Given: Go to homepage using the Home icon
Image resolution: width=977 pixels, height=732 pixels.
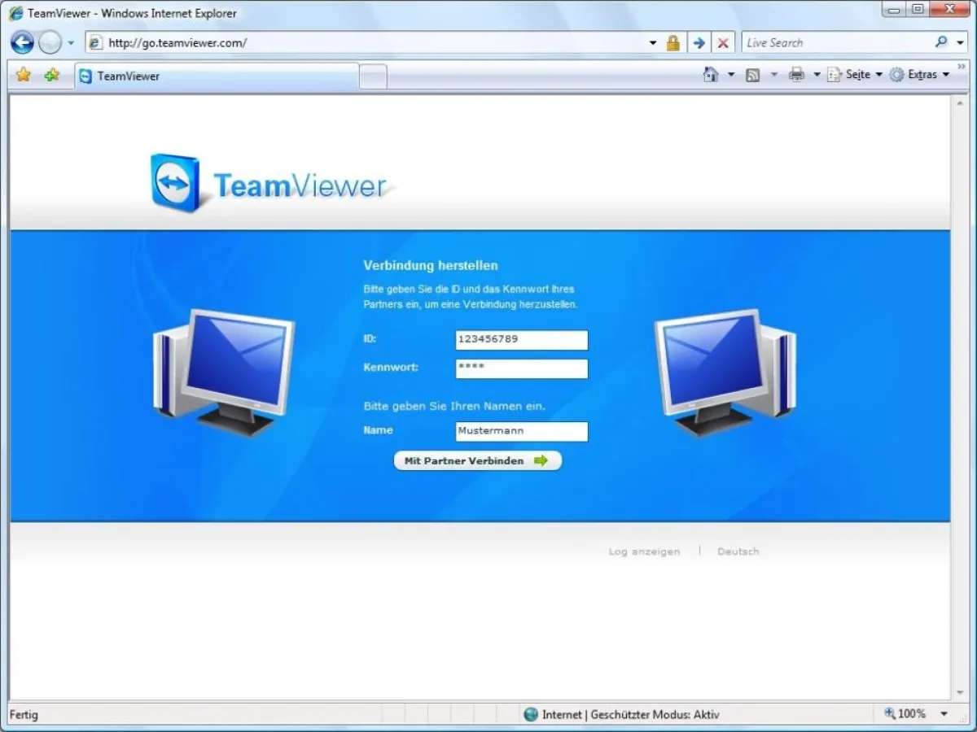Looking at the screenshot, I should (708, 74).
